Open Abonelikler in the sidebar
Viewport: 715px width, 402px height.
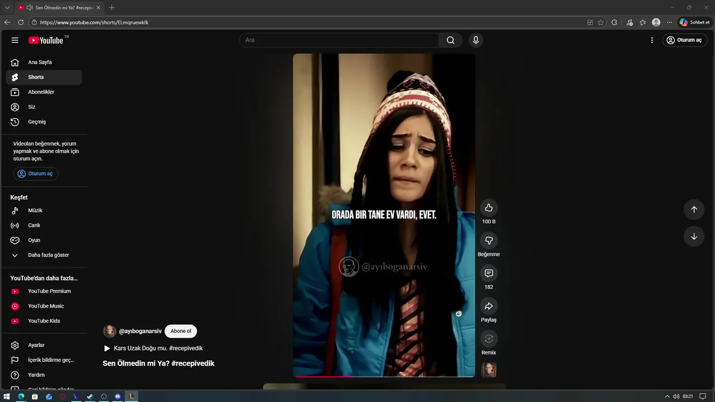coord(44,92)
